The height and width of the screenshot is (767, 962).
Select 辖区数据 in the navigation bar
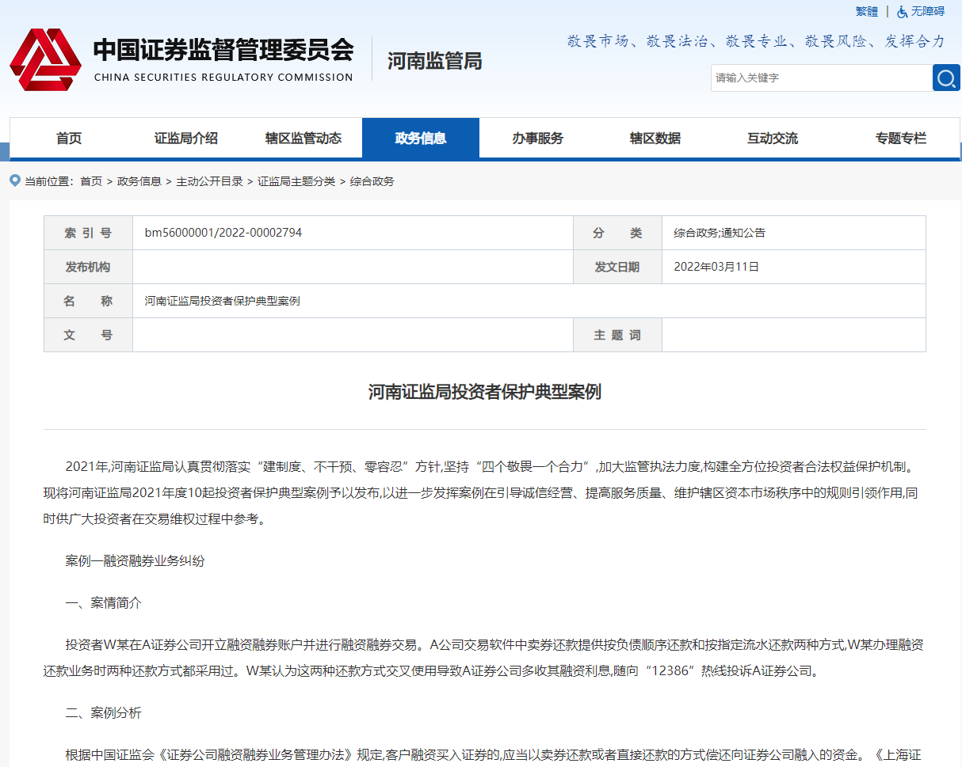654,137
